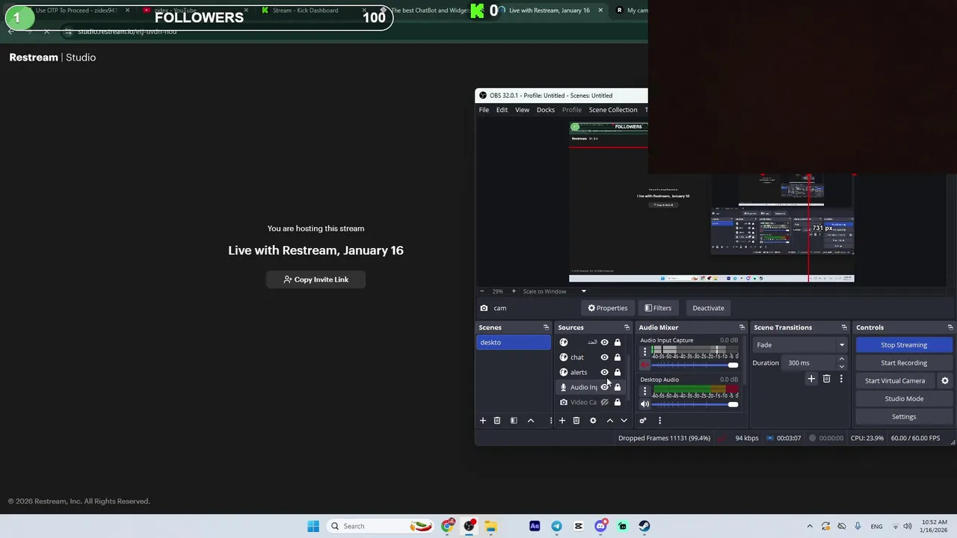Image resolution: width=957 pixels, height=538 pixels.
Task: Add a new scene in OBS
Action: tap(483, 421)
